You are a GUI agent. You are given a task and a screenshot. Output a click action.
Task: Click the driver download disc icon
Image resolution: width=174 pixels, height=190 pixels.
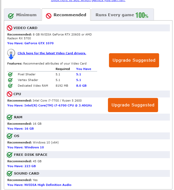(x=11, y=54)
